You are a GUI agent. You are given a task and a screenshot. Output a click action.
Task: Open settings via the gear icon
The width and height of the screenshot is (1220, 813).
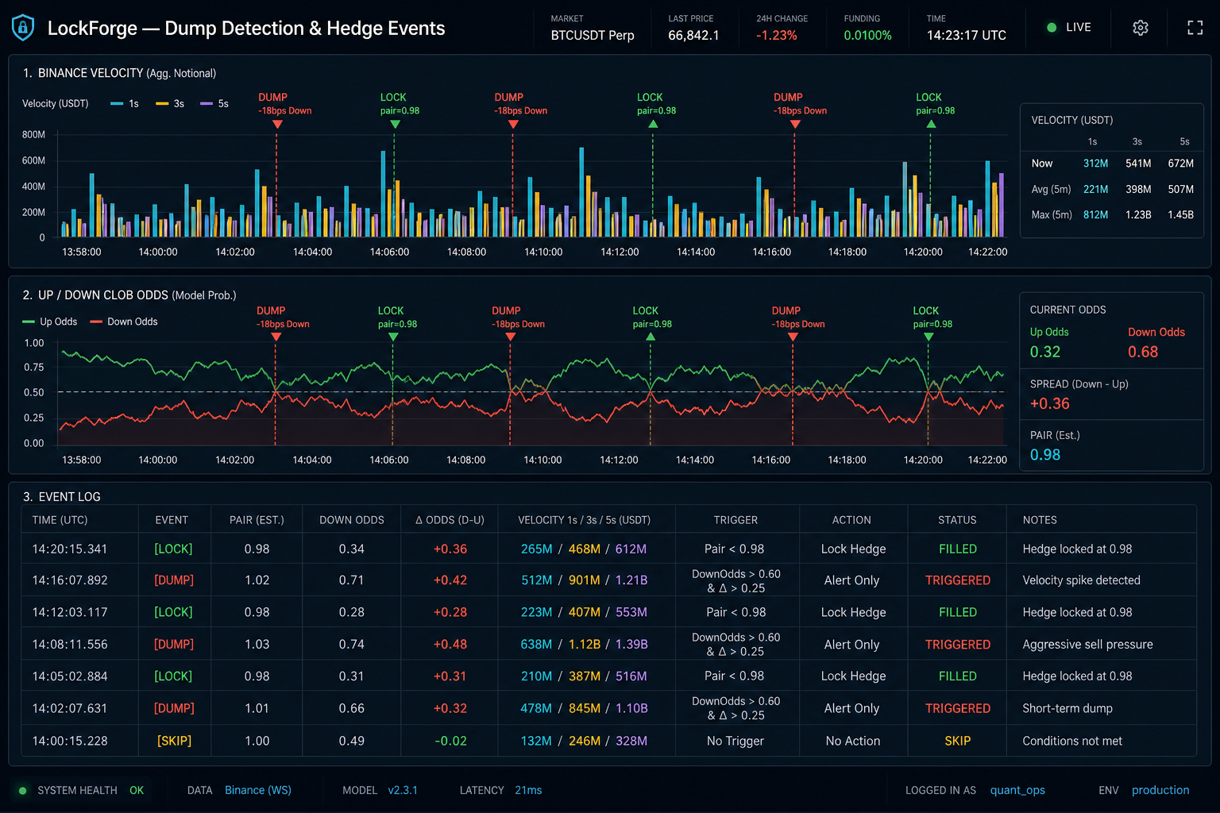(x=1141, y=28)
